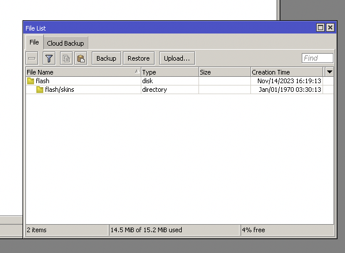The width and height of the screenshot is (345, 253).
Task: Close the File List window
Action: click(330, 28)
